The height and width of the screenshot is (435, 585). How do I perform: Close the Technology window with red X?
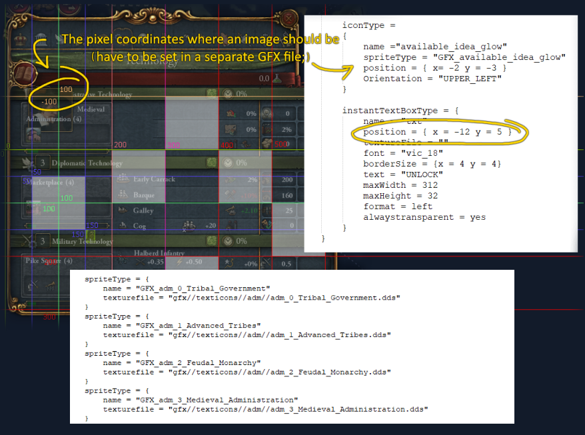[289, 18]
